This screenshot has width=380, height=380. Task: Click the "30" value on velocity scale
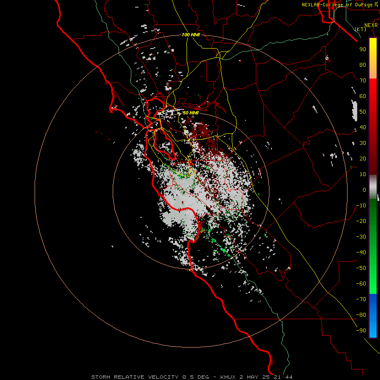tap(363, 143)
